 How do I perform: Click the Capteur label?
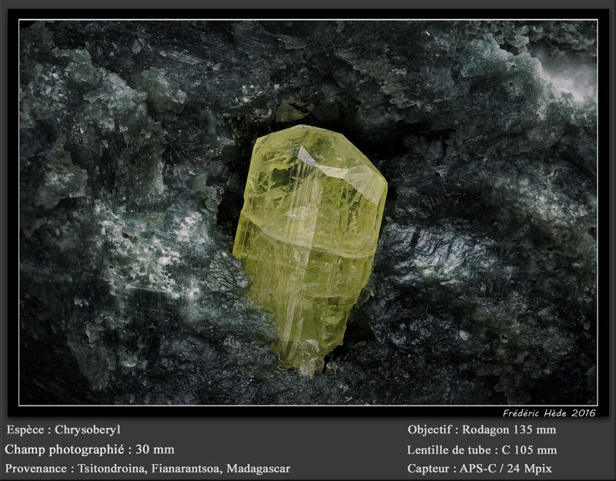[x=428, y=469]
